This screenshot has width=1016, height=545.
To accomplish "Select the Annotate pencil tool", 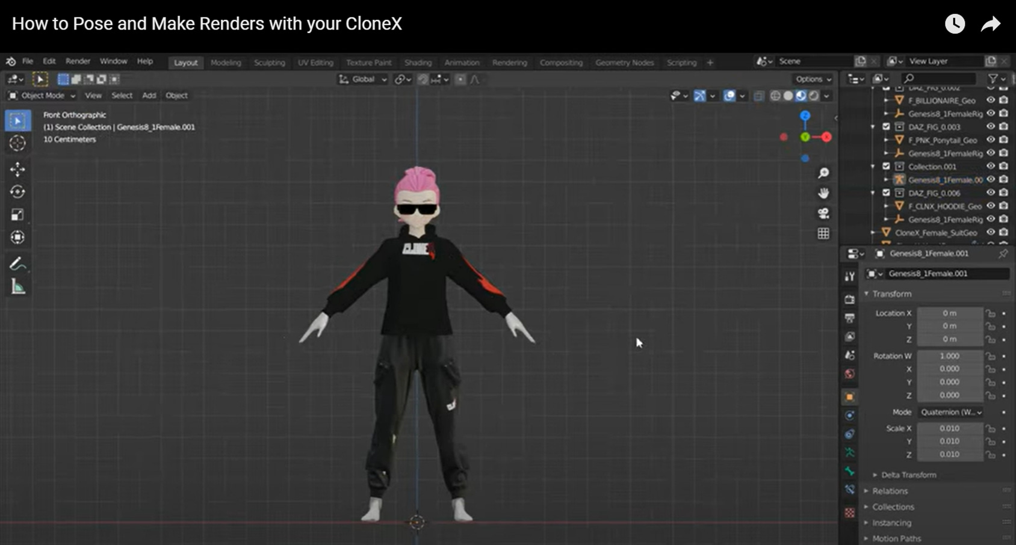I will coord(17,263).
